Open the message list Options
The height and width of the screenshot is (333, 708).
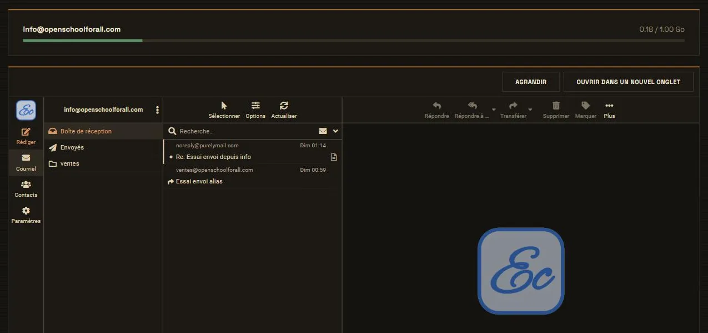[255, 110]
